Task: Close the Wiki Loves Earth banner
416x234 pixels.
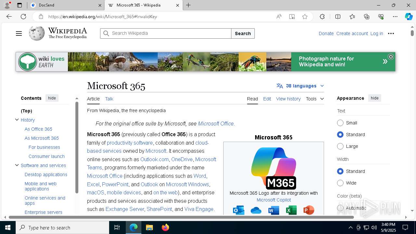Action: pos(391,57)
